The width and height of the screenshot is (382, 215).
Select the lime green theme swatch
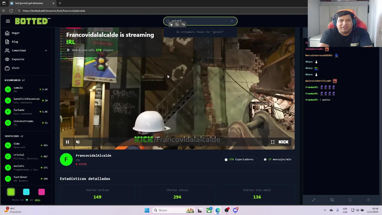[11, 192]
